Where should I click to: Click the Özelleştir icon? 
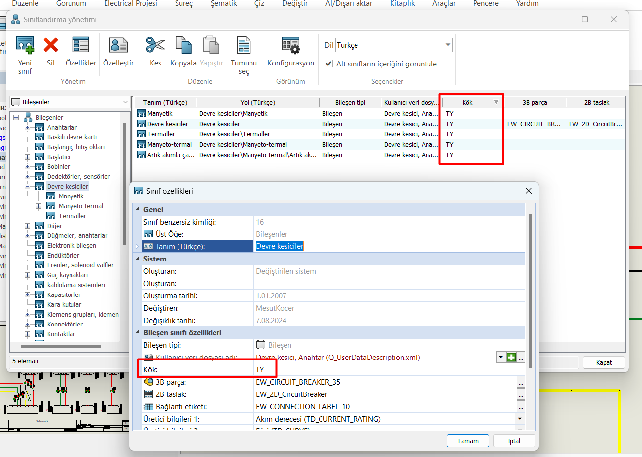[x=118, y=45]
